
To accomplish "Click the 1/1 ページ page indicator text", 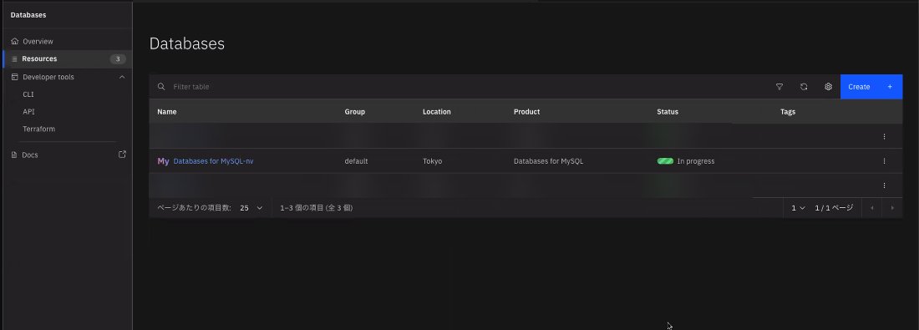I will pos(834,208).
